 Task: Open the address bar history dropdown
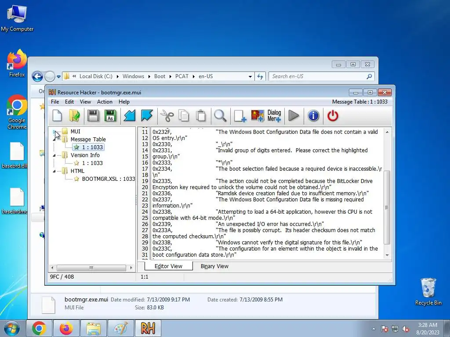click(250, 76)
